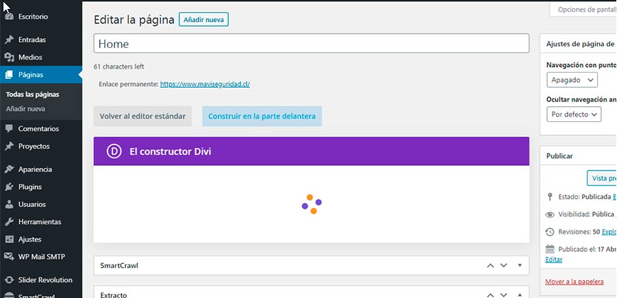
Task: Open the Añadir nueva sidebar submenu item
Action: tap(25, 109)
